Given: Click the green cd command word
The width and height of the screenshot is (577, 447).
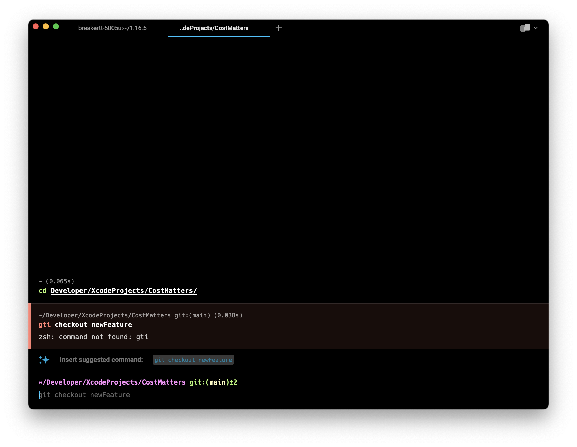Looking at the screenshot, I should [42, 290].
